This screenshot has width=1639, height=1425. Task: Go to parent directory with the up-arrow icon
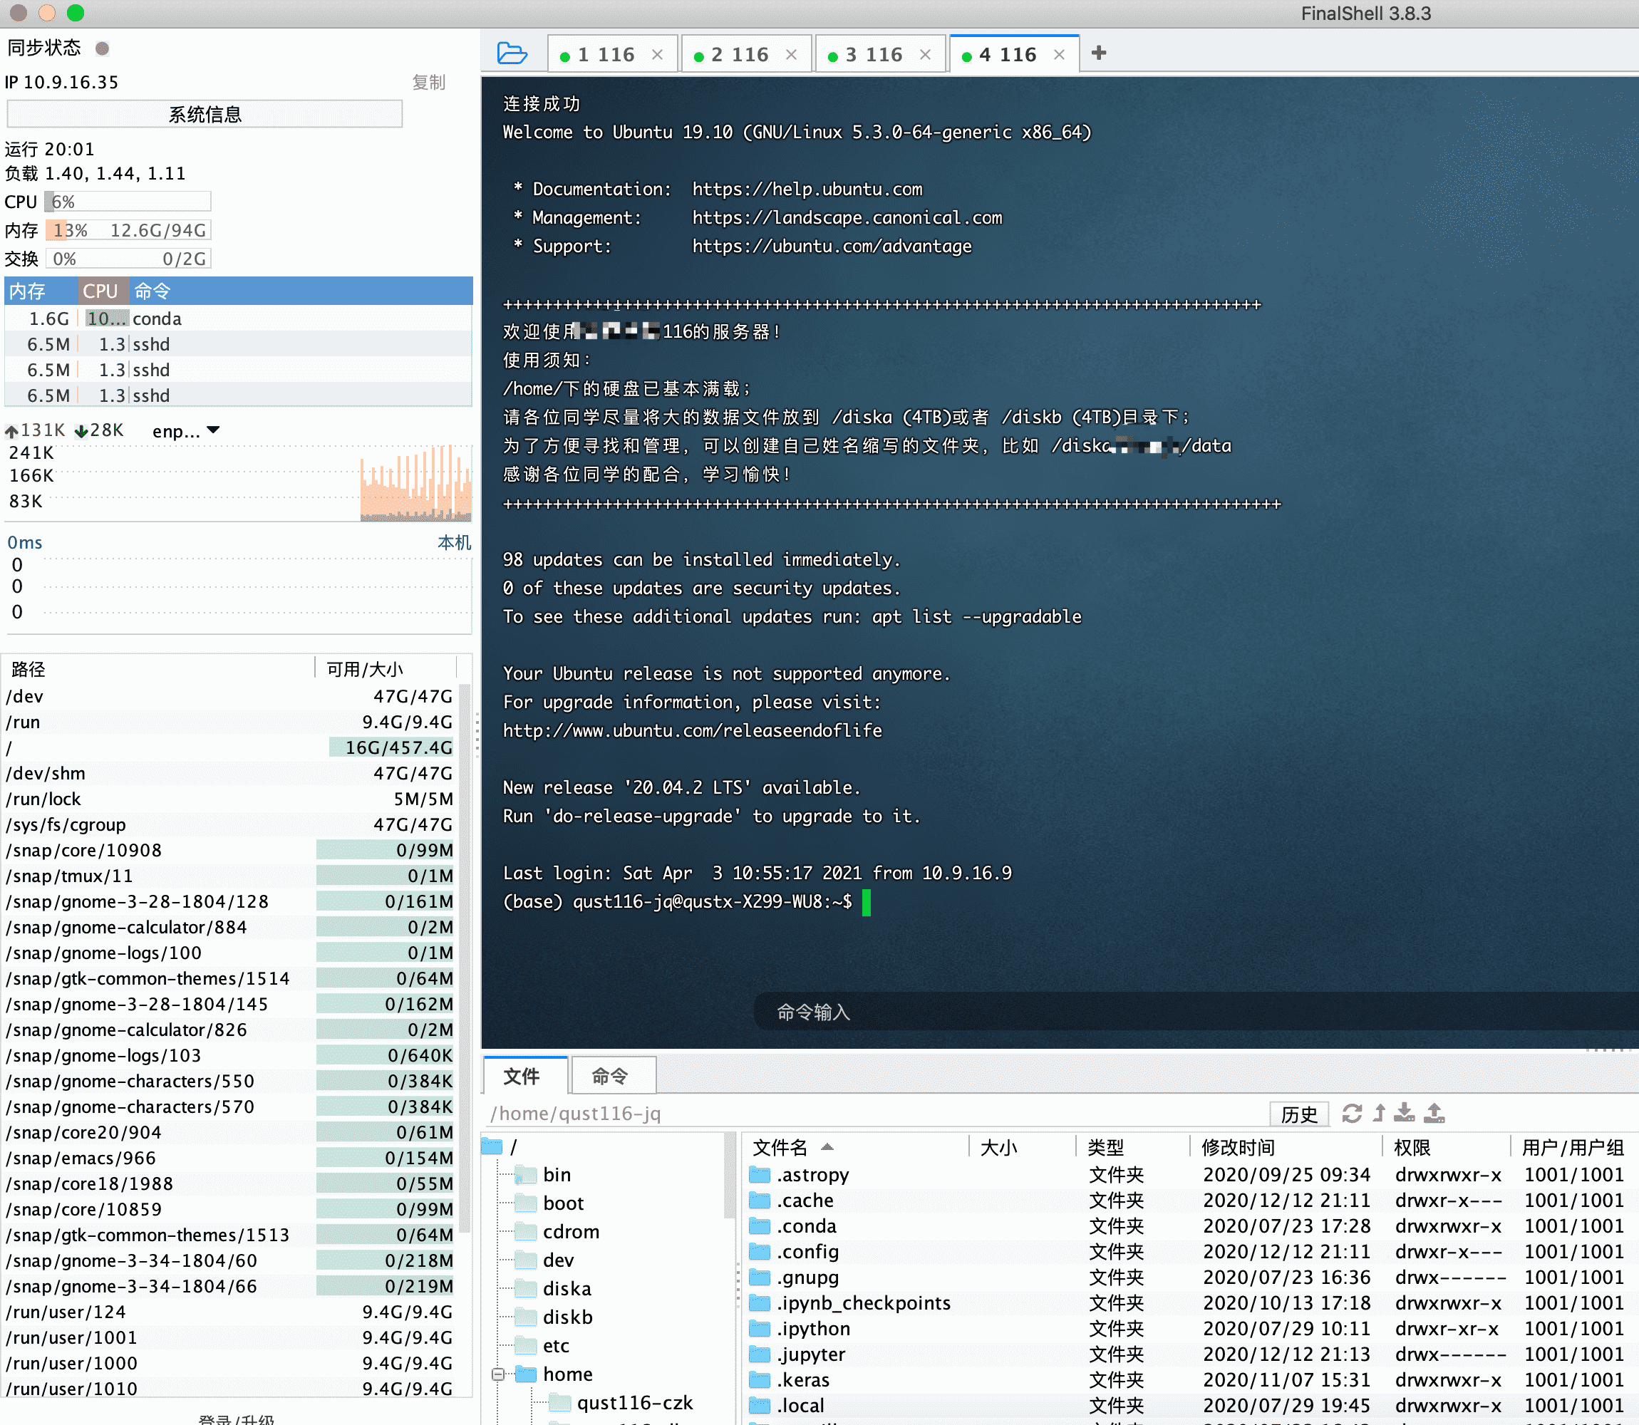(x=1379, y=1113)
